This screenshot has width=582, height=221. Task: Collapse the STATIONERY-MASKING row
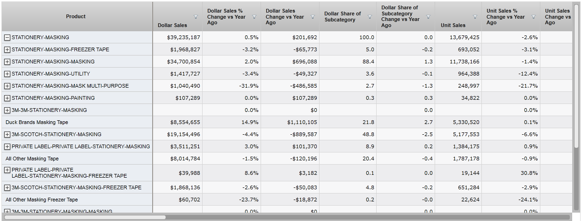click(7, 37)
